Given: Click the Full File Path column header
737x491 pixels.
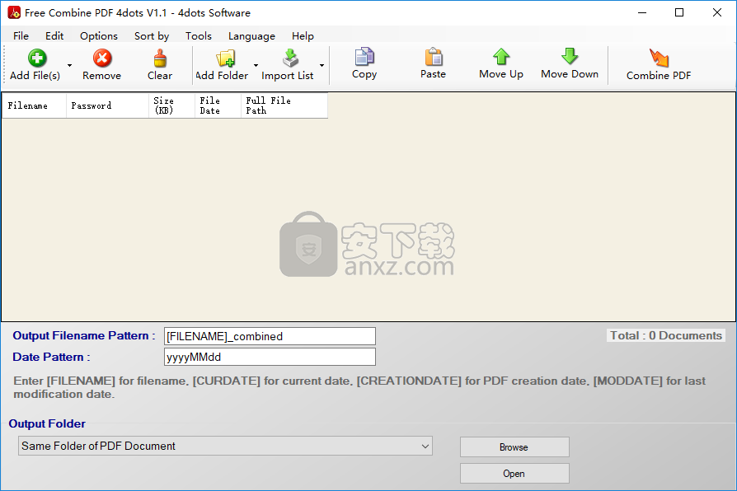Looking at the screenshot, I should pyautogui.click(x=284, y=105).
